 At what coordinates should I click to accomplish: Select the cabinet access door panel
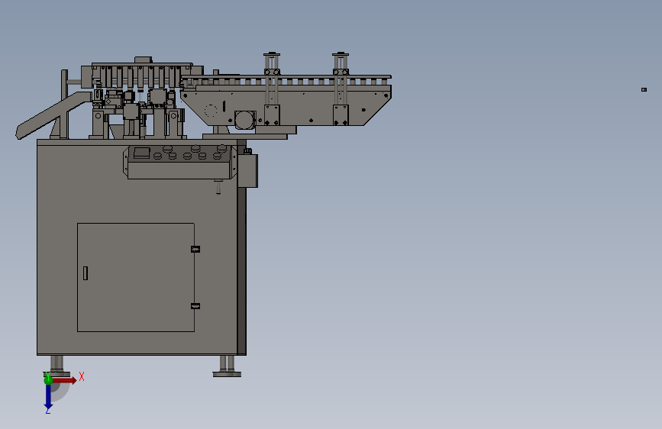pos(135,277)
